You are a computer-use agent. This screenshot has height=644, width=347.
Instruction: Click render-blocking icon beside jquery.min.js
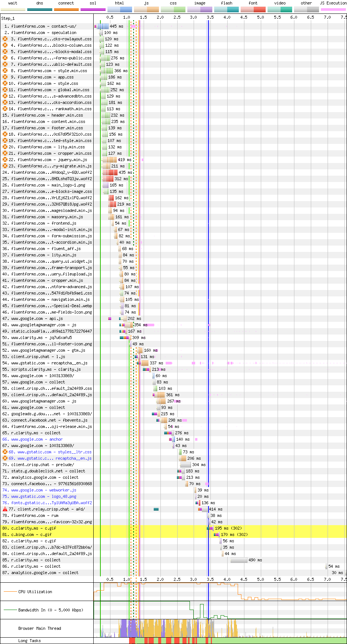coord(5,160)
